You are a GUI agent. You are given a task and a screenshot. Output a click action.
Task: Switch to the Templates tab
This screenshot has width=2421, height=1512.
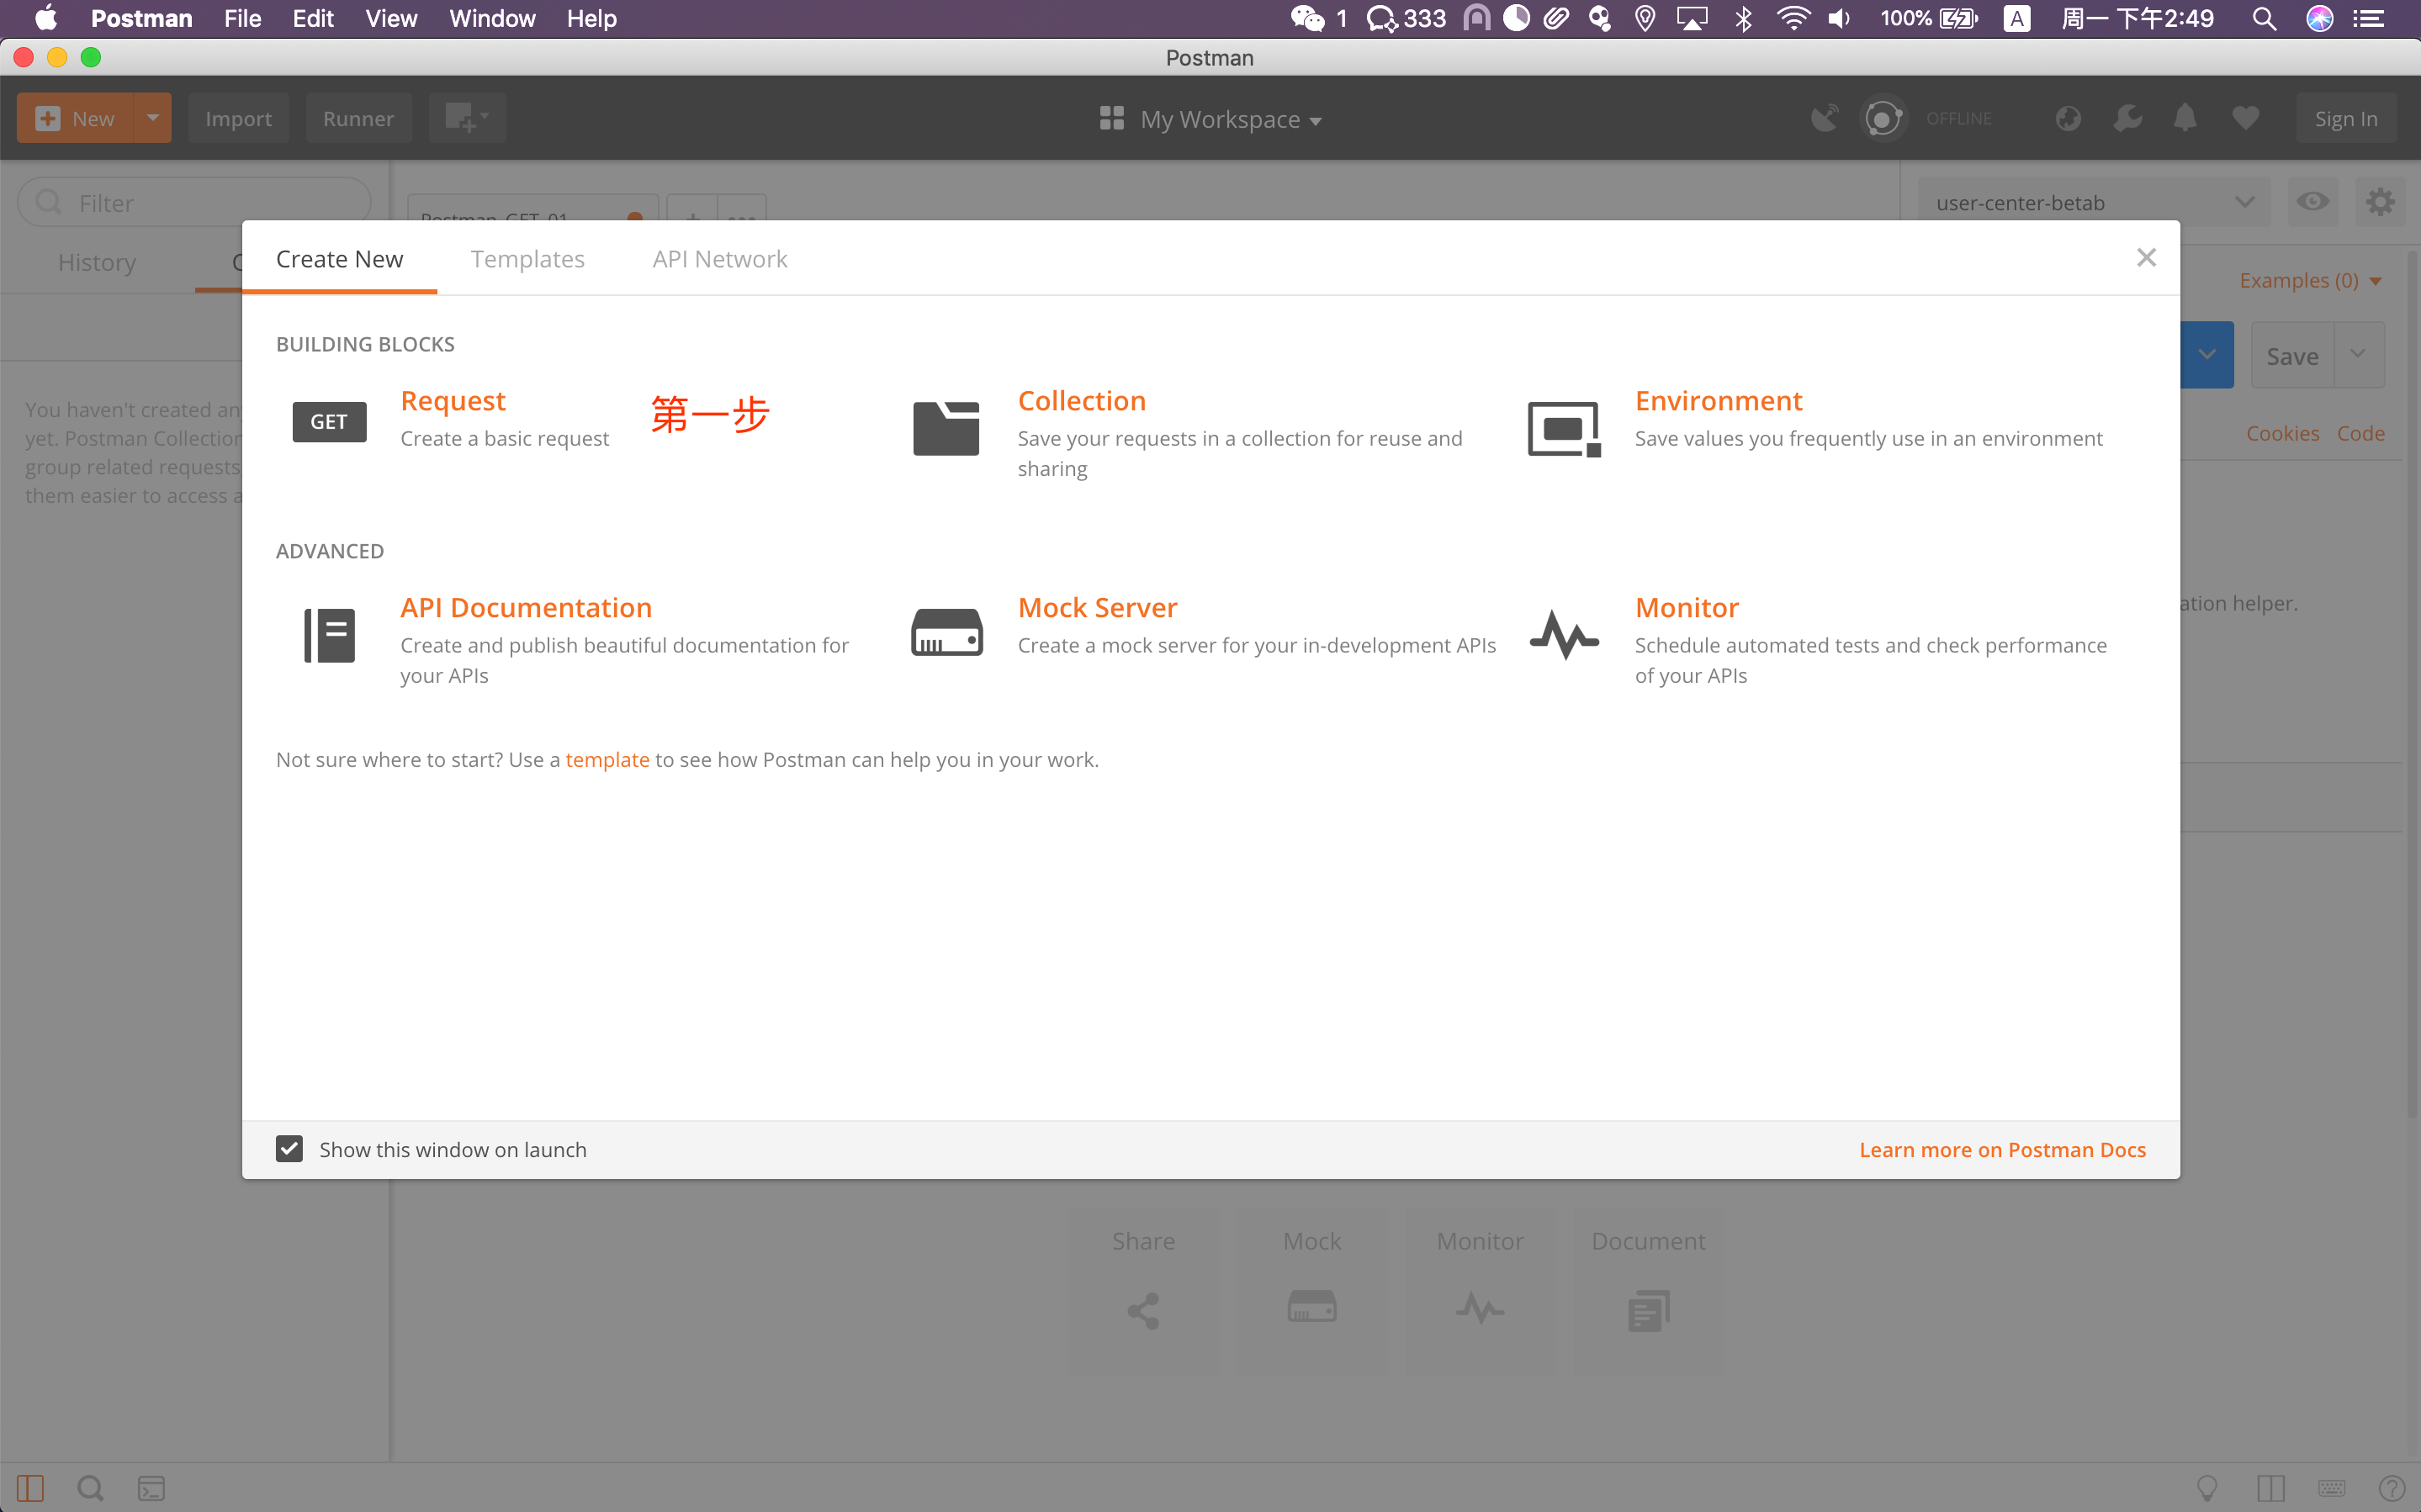[527, 259]
